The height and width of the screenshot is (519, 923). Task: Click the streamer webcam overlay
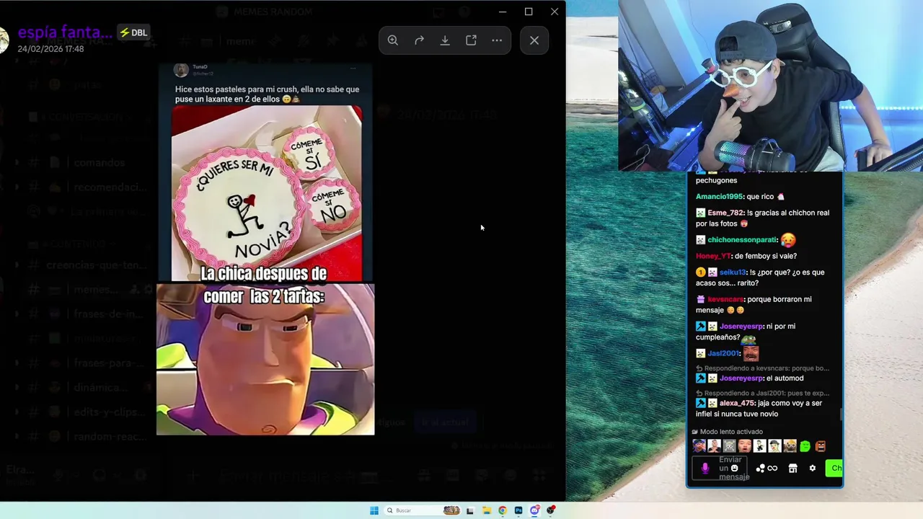pos(770,86)
